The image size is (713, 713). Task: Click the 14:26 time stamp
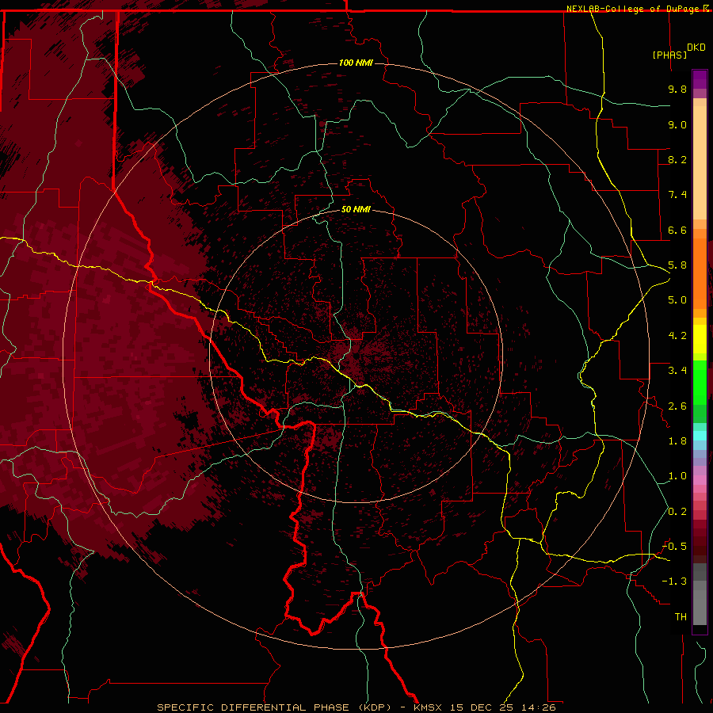tap(539, 707)
